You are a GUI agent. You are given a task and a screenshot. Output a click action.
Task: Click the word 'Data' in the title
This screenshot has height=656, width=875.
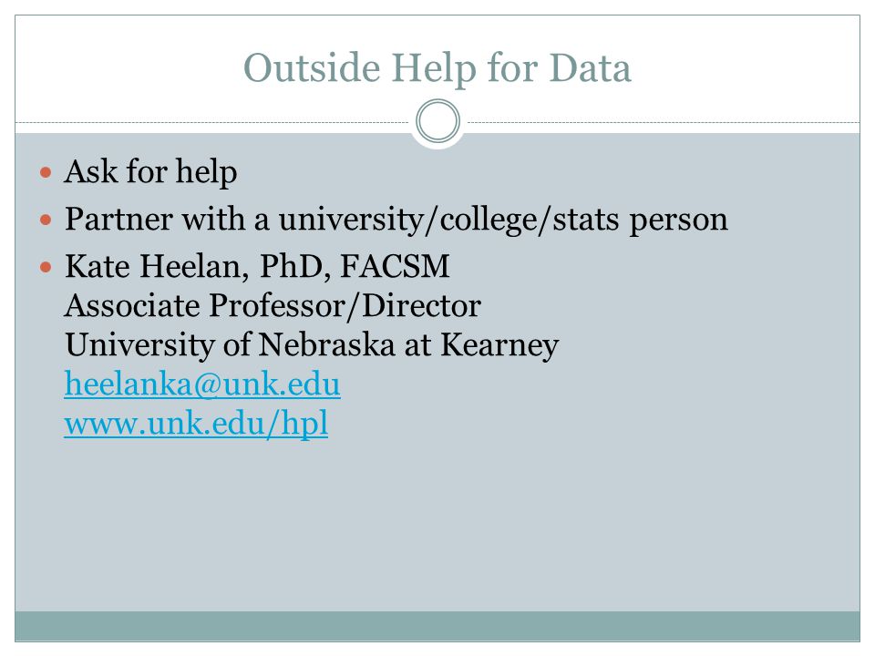pyautogui.click(x=590, y=68)
